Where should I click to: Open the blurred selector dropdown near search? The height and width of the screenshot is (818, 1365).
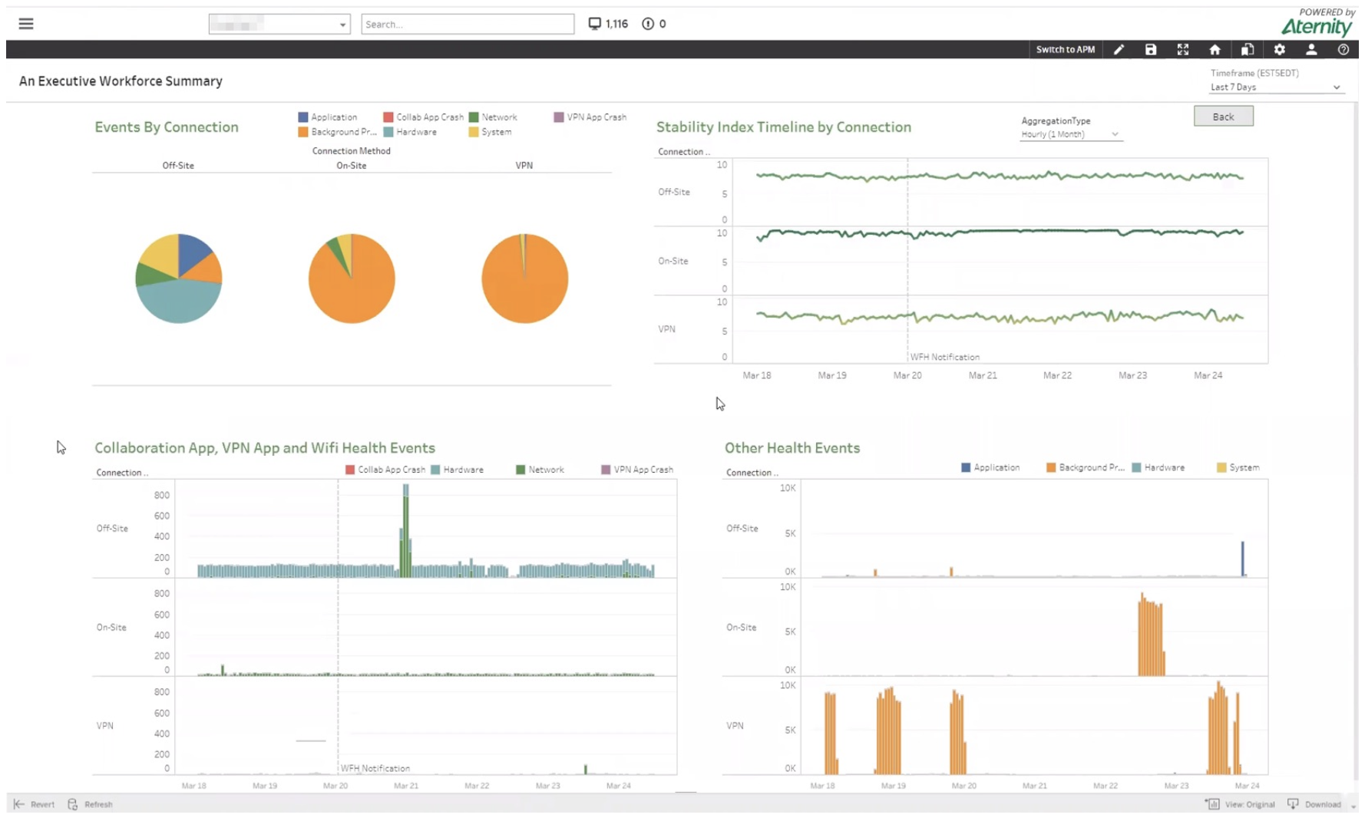(x=279, y=24)
